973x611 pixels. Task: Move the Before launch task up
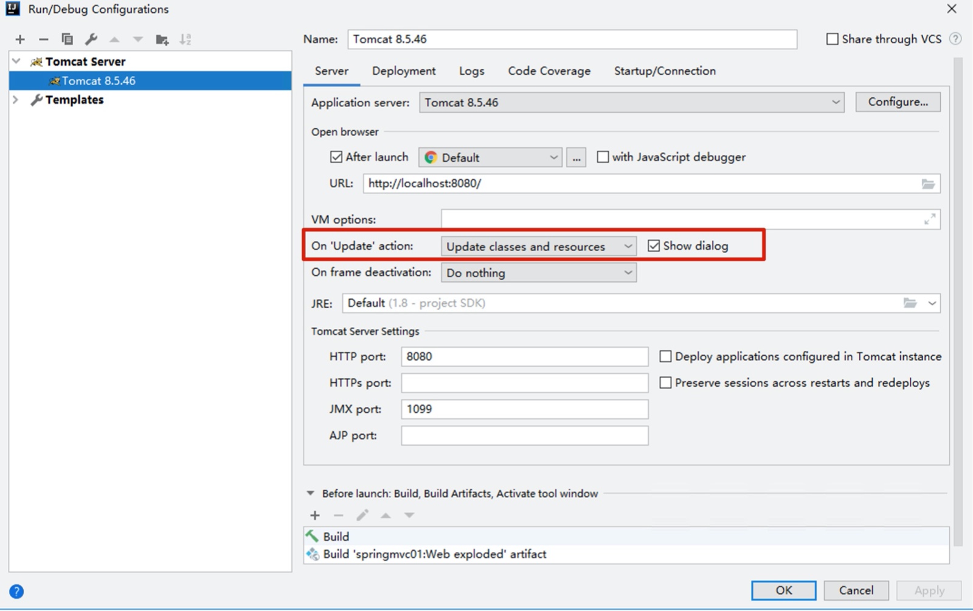coord(386,516)
